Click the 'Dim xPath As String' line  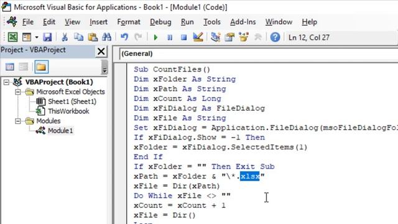(180, 89)
